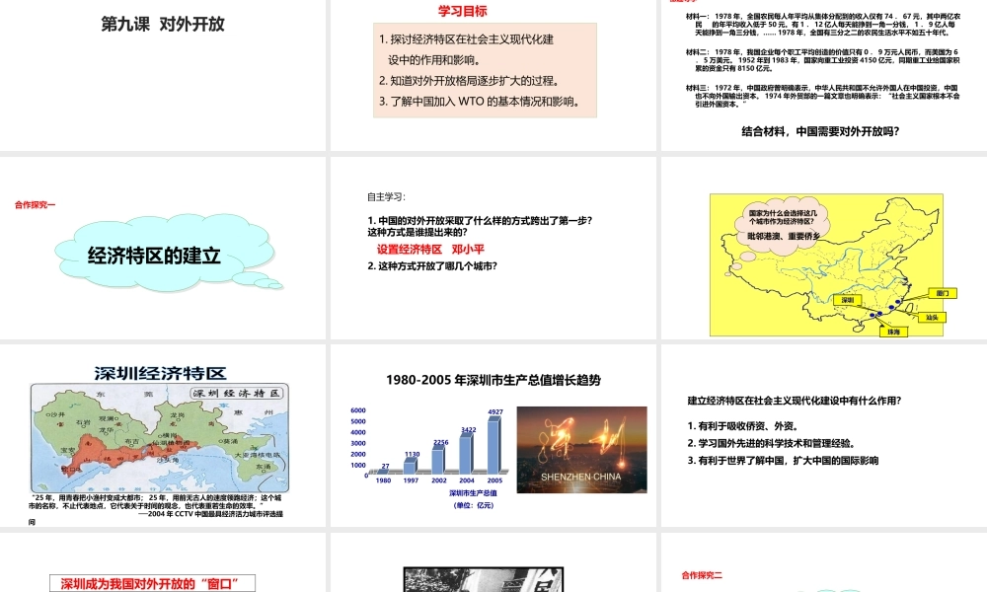Click the 2256 bar value in the chart
The height and width of the screenshot is (592, 987).
point(440,442)
